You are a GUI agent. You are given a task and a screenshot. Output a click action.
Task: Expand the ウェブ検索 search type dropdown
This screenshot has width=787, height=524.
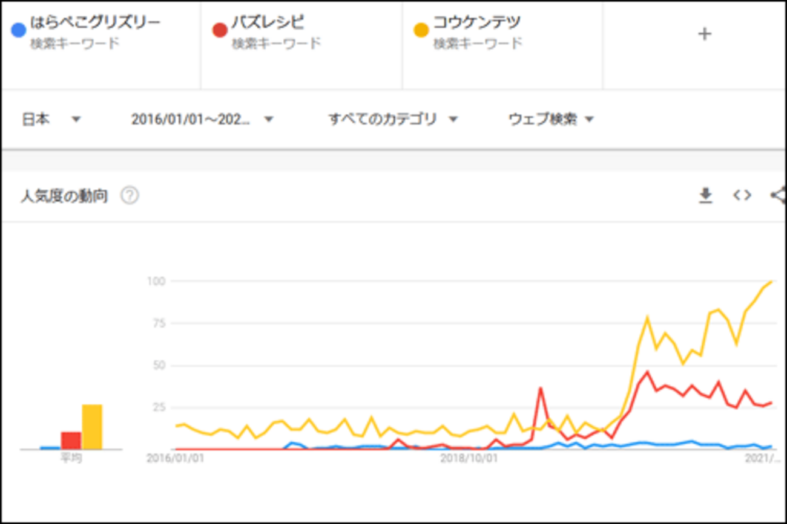click(x=551, y=119)
